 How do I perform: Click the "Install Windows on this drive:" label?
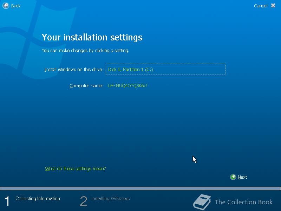pyautogui.click(x=74, y=69)
